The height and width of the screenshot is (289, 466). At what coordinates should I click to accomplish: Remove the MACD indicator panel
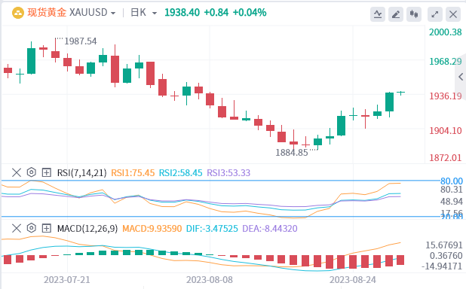[x=17, y=228]
